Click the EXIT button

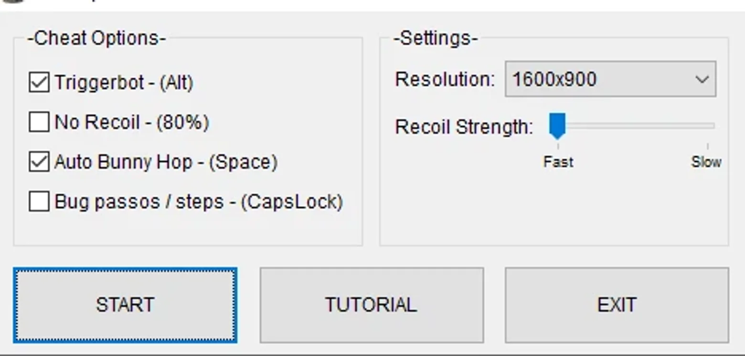click(617, 305)
